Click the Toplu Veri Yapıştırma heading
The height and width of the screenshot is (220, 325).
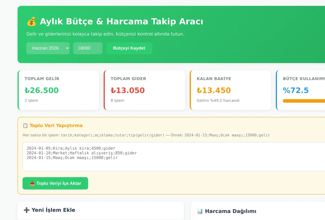(x=56, y=126)
